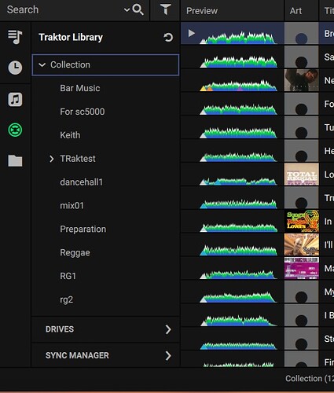
Task: Select the mix01 playlist
Action: coord(72,205)
